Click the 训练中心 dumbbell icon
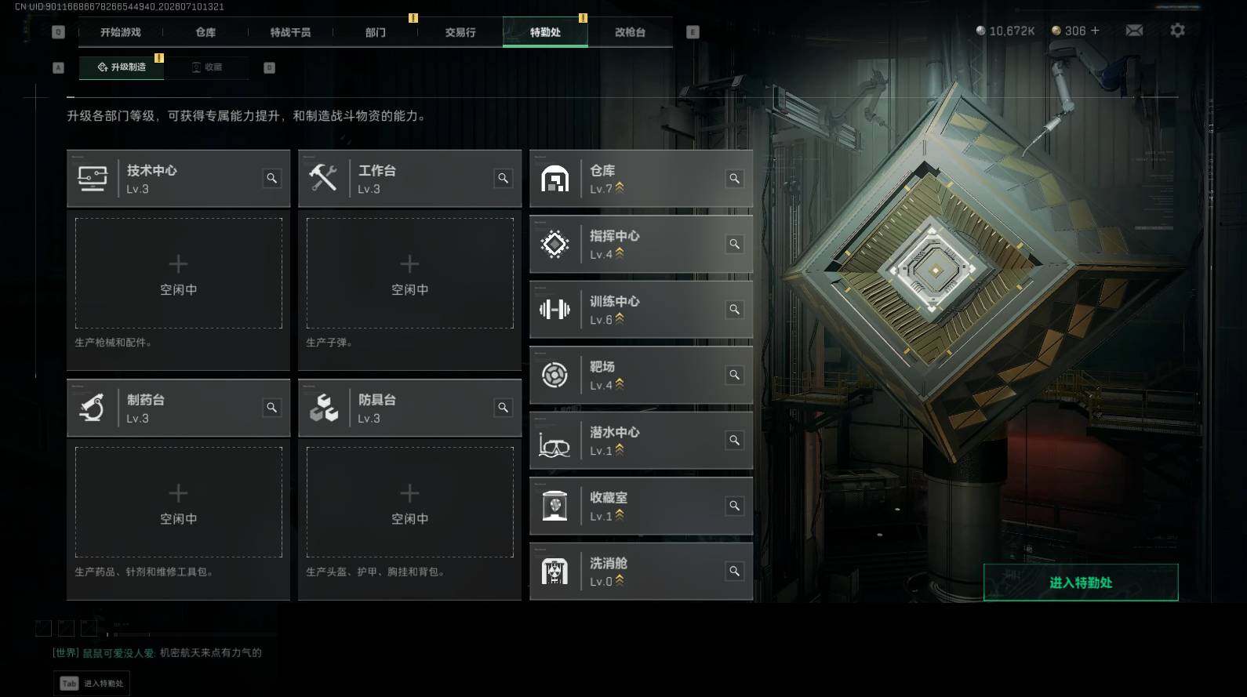This screenshot has width=1247, height=697. (554, 310)
